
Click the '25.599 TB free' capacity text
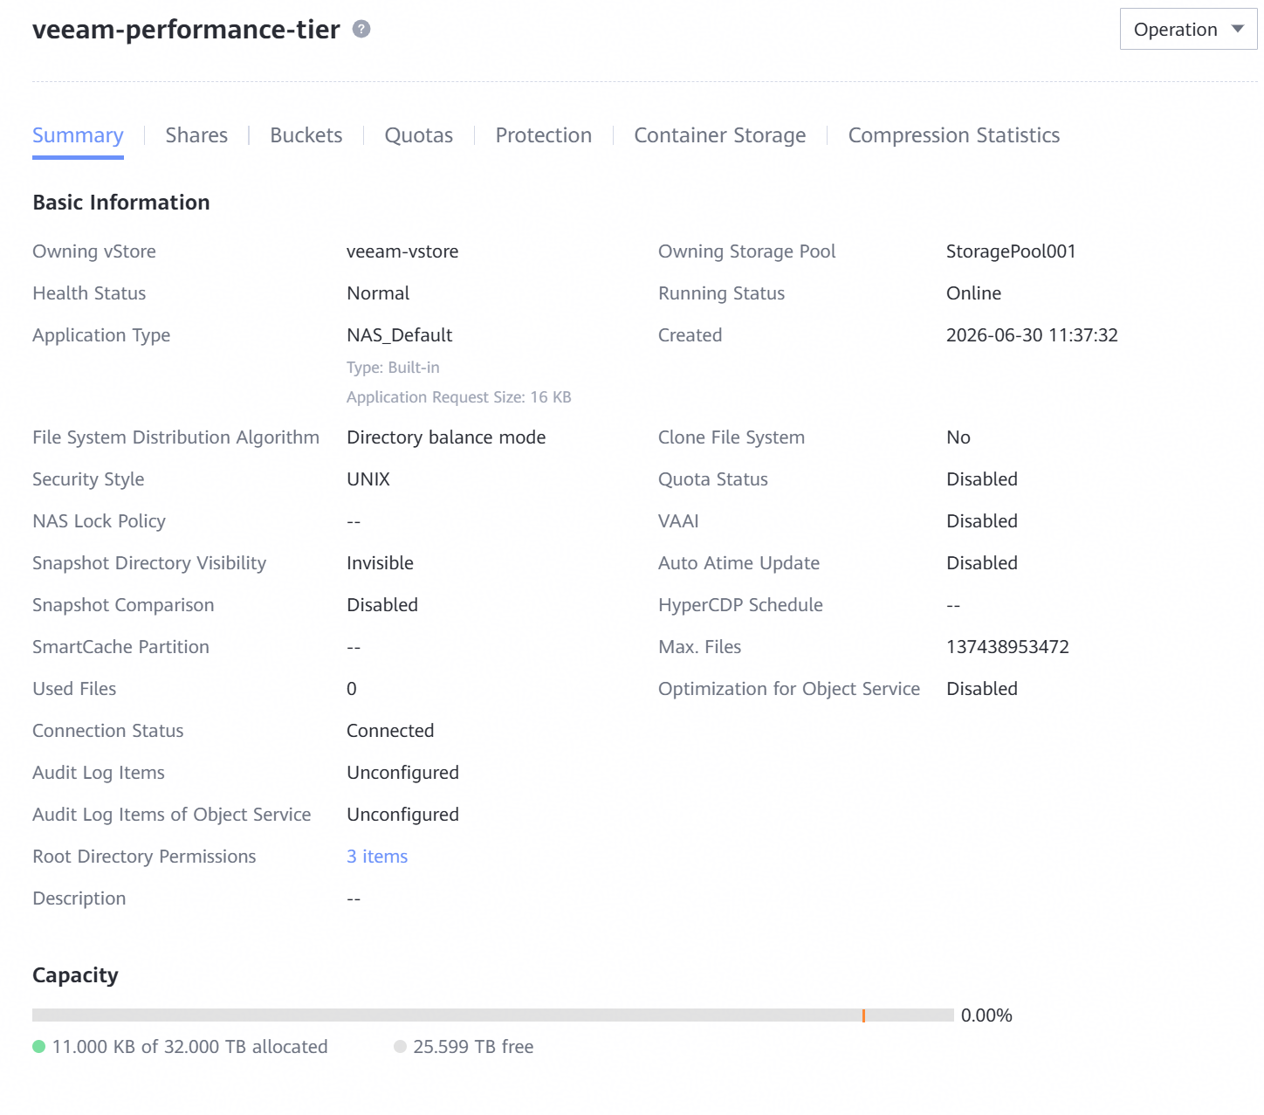(473, 1047)
